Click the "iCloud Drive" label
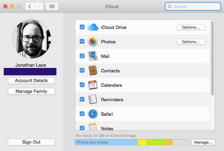The height and width of the screenshot is (151, 224). (114, 27)
